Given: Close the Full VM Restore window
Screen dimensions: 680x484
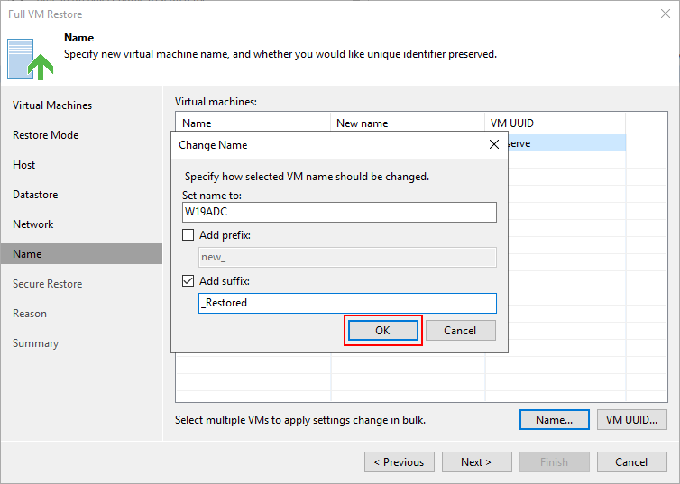Looking at the screenshot, I should click(x=666, y=14).
